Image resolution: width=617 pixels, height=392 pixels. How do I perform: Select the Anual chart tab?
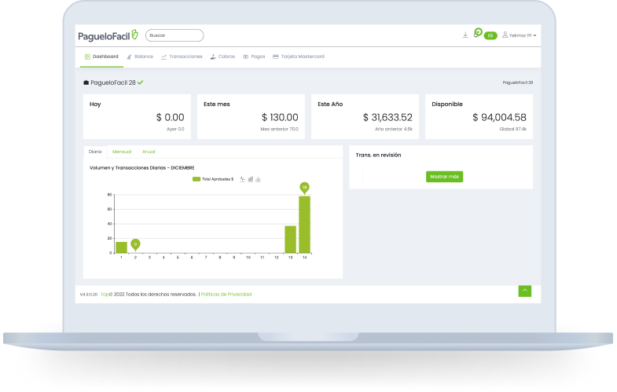(149, 151)
